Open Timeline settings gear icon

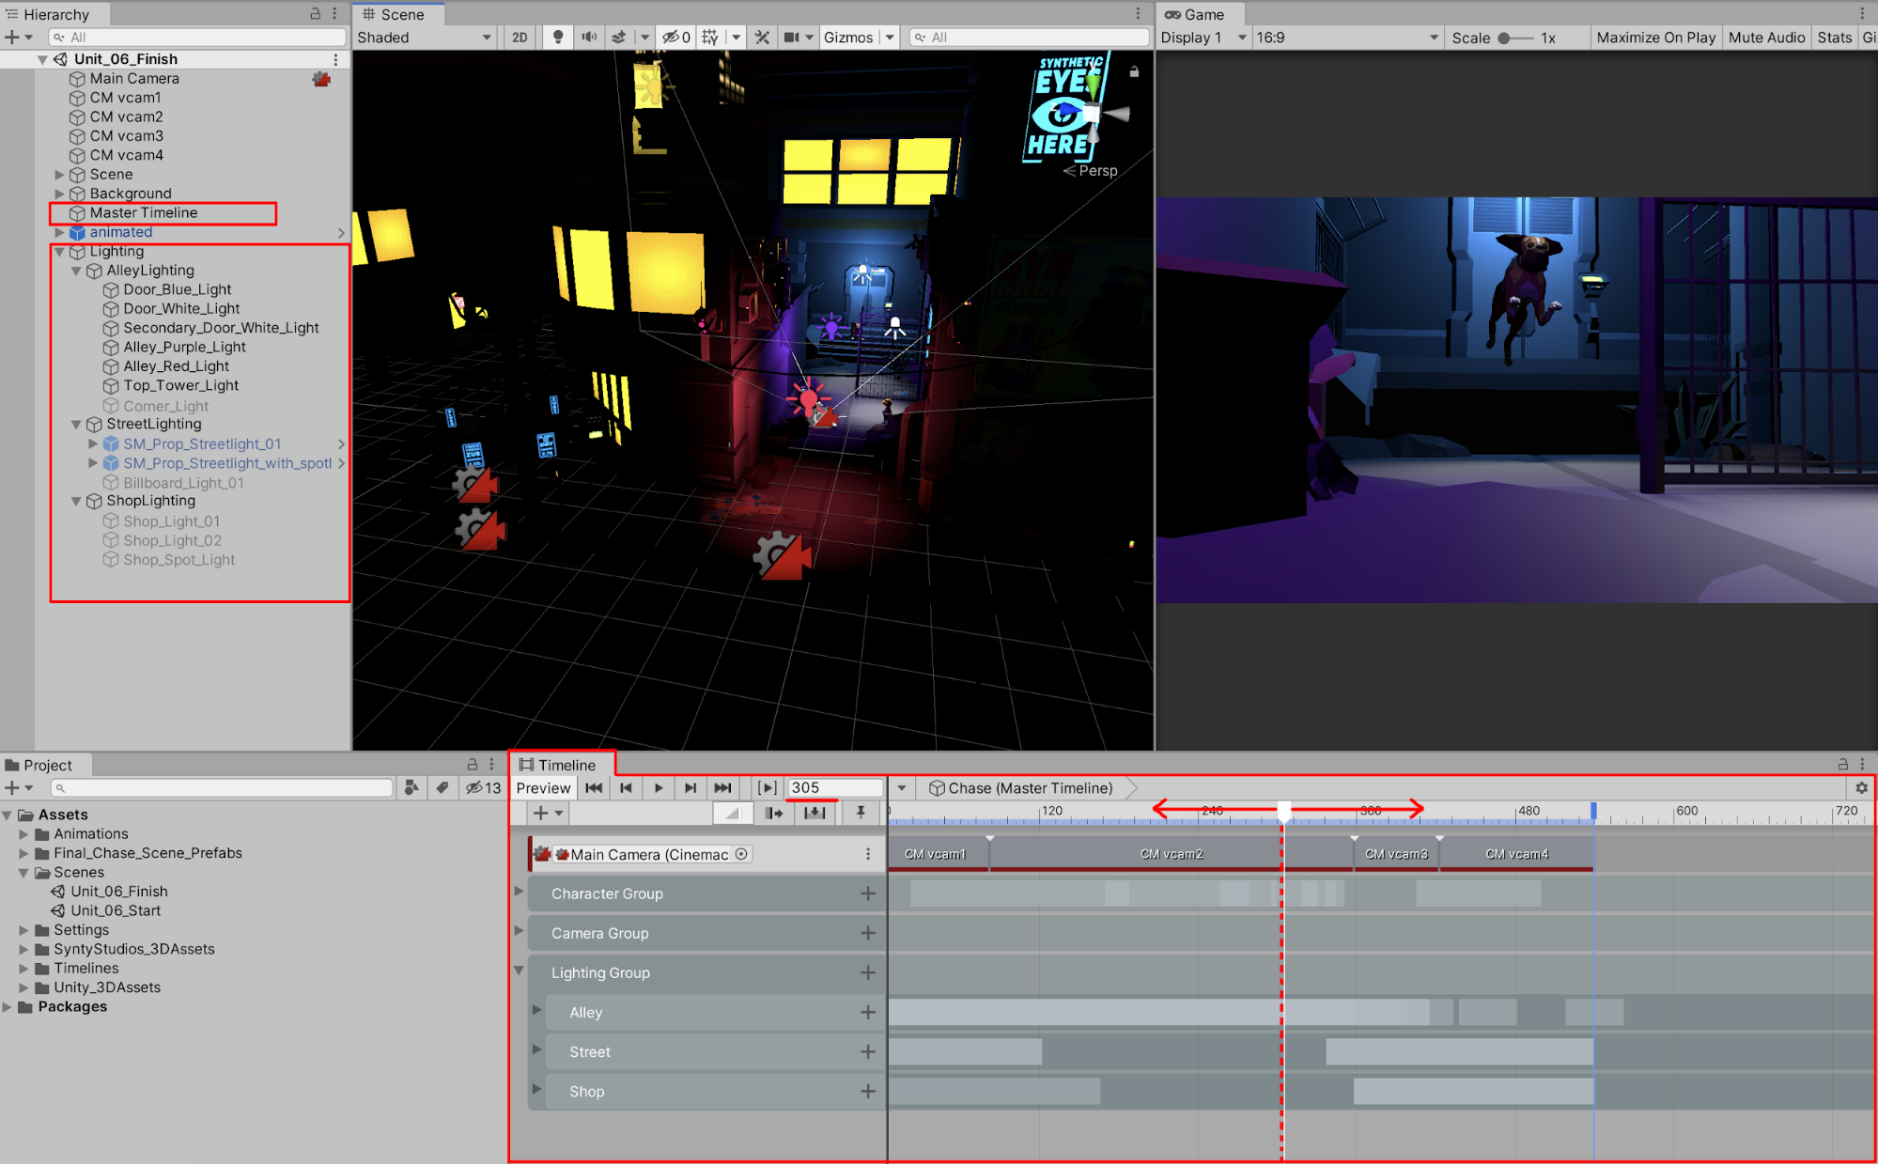point(1861,788)
